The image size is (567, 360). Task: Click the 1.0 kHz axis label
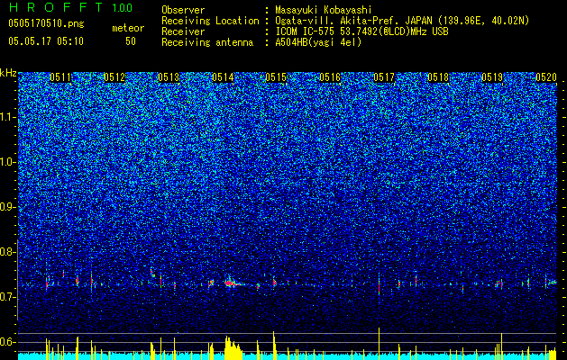tap(8, 162)
